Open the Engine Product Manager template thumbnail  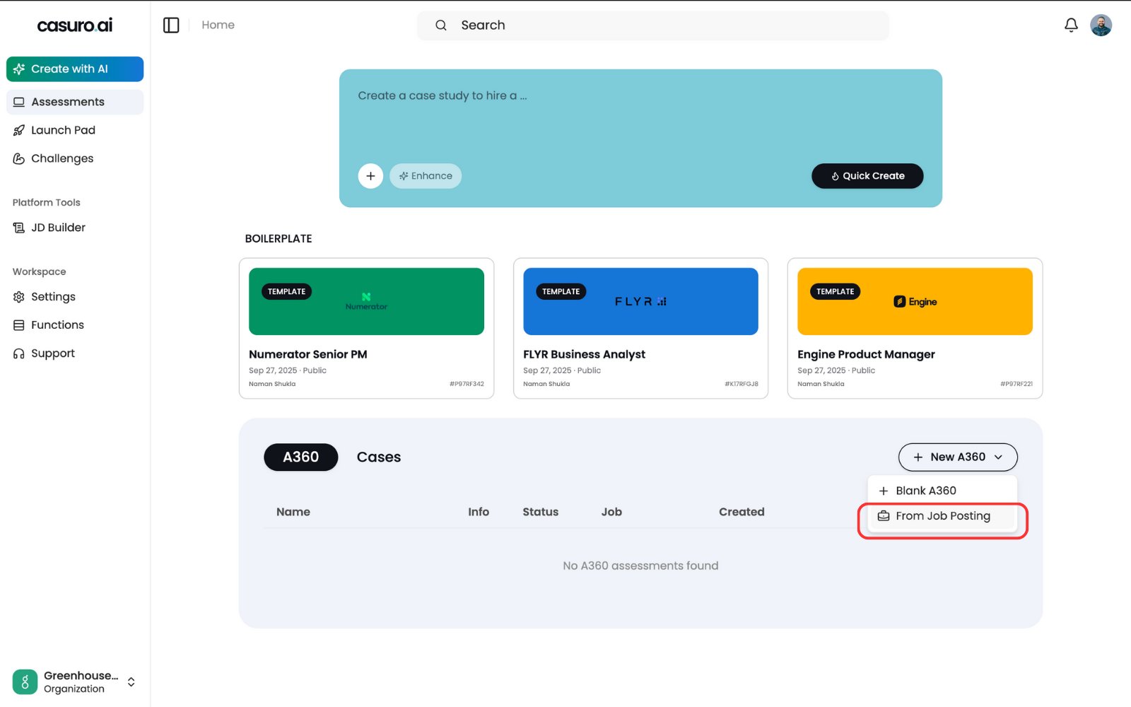tap(915, 301)
